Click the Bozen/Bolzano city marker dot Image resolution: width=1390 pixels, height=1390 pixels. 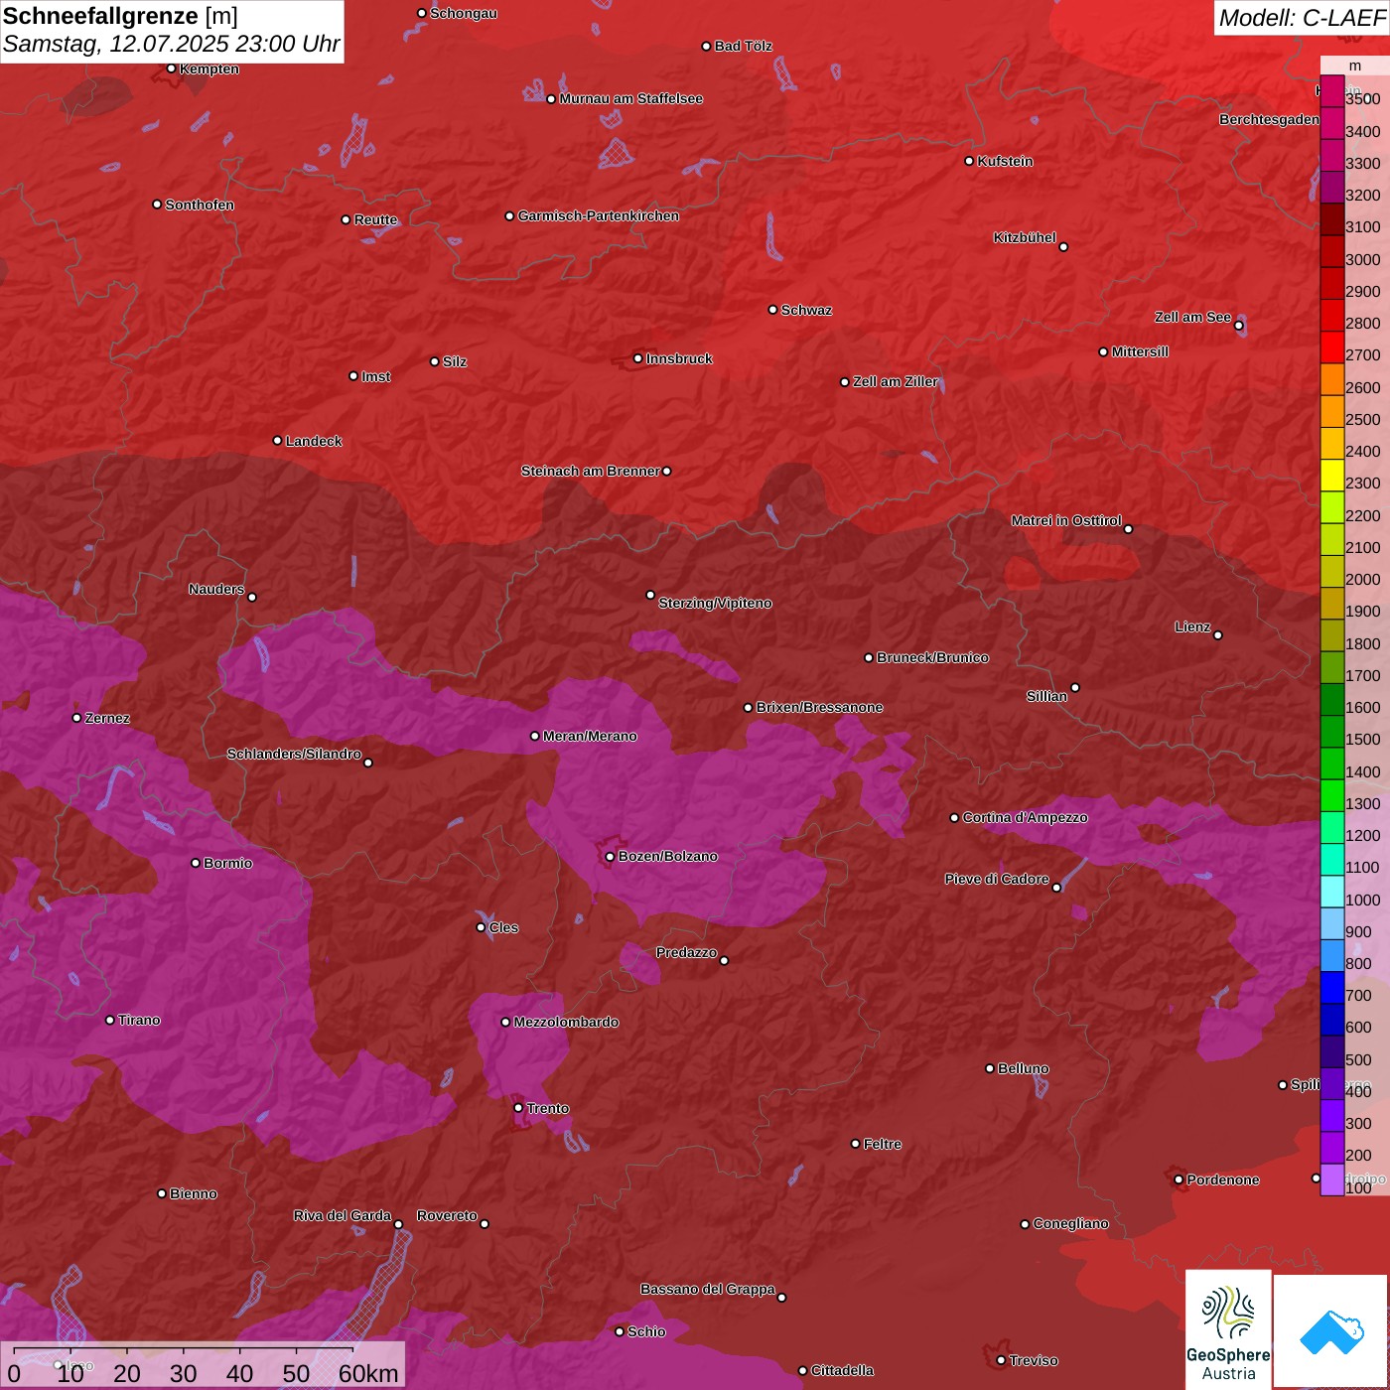[610, 856]
